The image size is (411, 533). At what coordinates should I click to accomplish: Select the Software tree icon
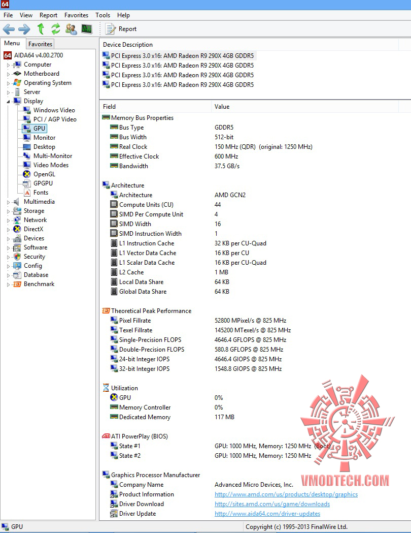point(17,247)
